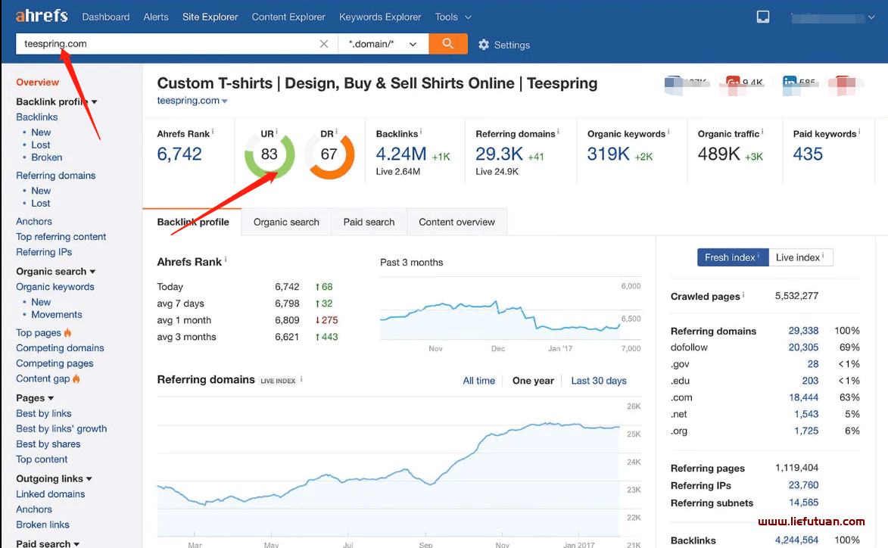The image size is (888, 548).
Task: Open Referring IPs in sidebar
Action: click(44, 252)
